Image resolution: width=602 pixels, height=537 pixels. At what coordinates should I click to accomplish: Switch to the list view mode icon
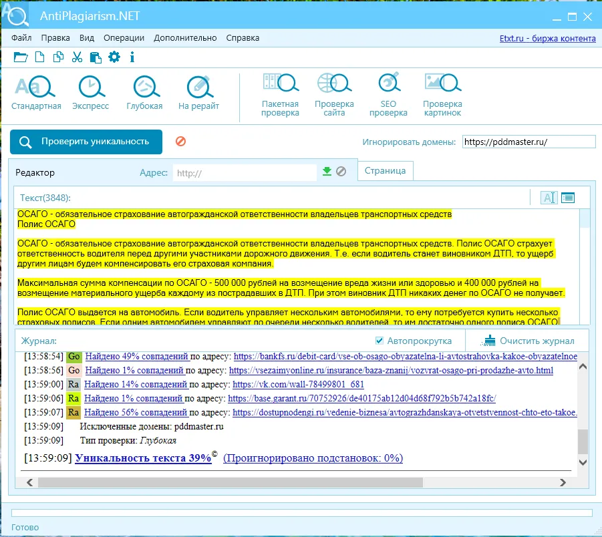coord(568,198)
